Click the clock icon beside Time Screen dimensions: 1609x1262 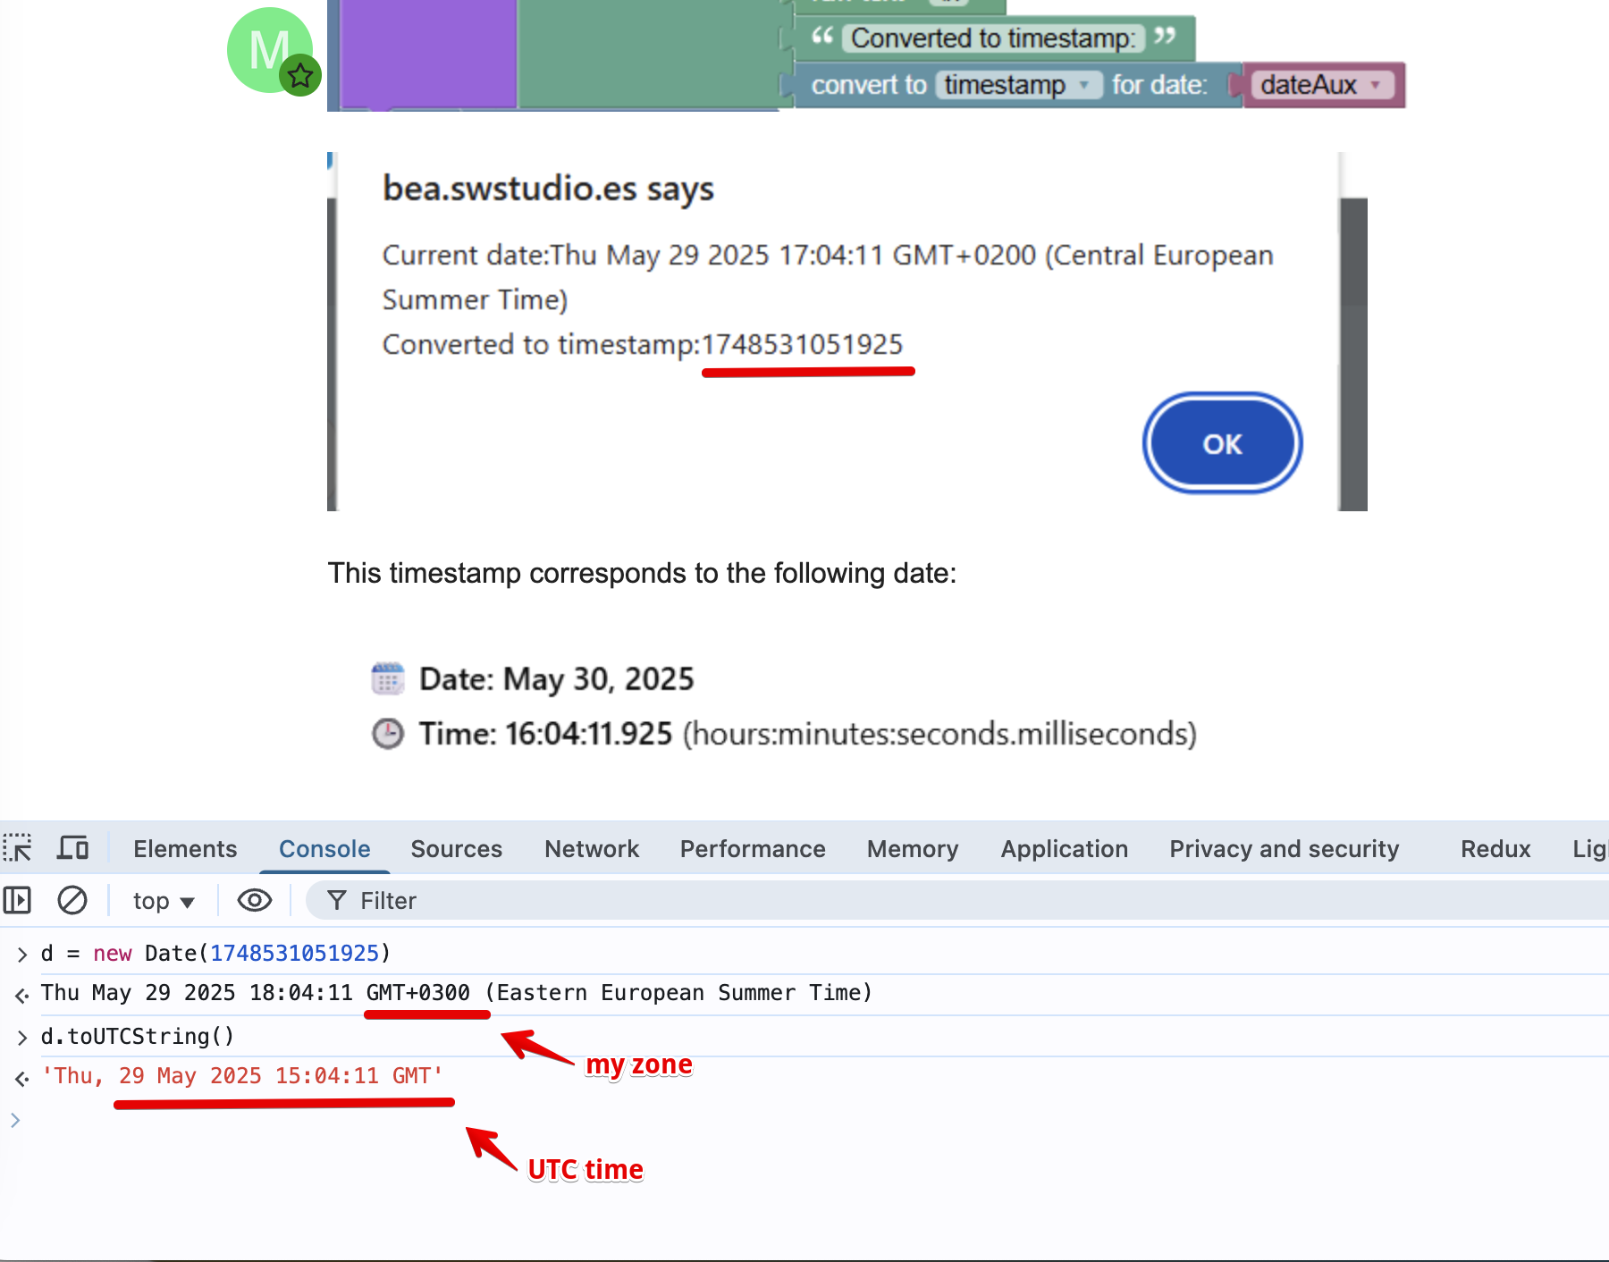point(388,734)
